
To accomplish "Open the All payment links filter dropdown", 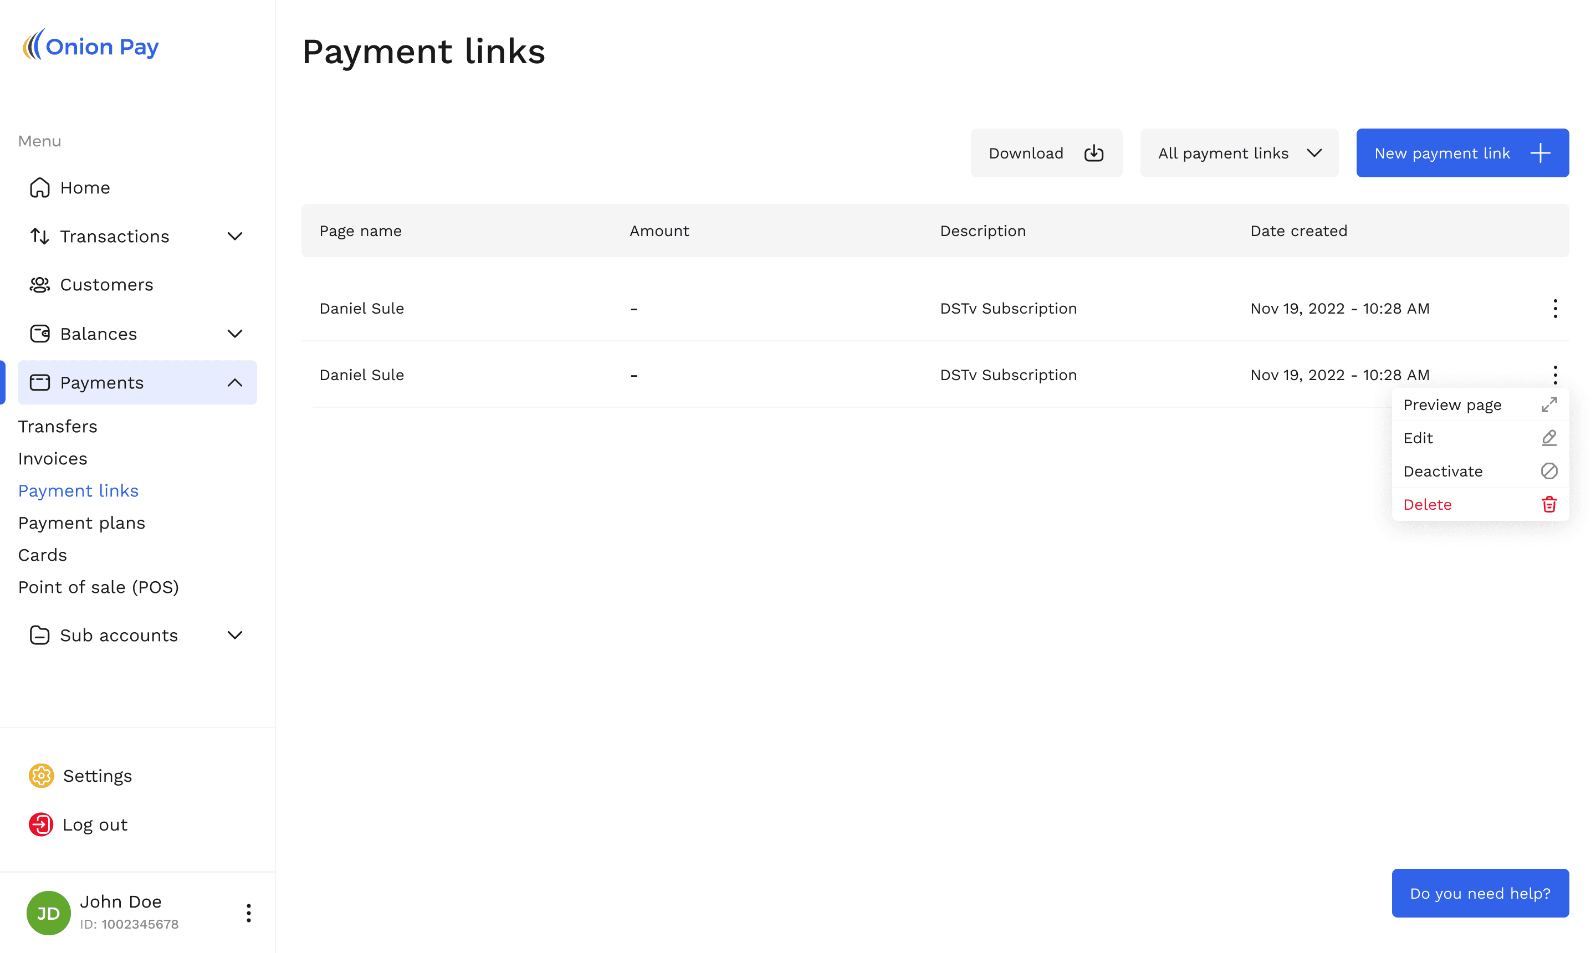I will coord(1239,153).
